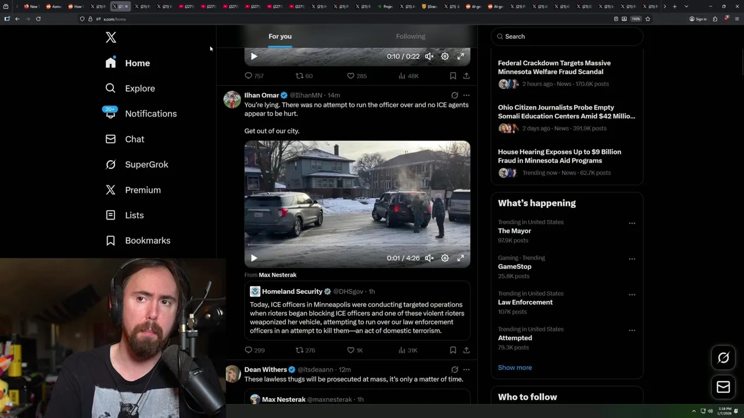Open new browser tab with plus

pyautogui.click(x=674, y=6)
